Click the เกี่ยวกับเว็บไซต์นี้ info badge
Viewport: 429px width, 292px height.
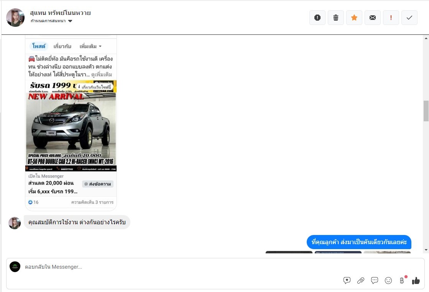(95, 87)
